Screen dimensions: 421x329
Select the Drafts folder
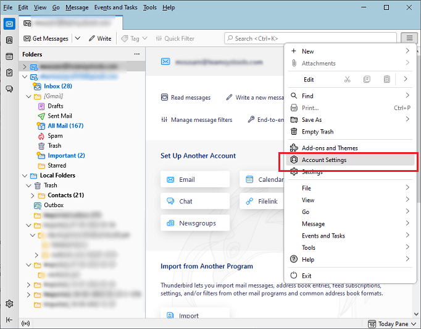56,106
